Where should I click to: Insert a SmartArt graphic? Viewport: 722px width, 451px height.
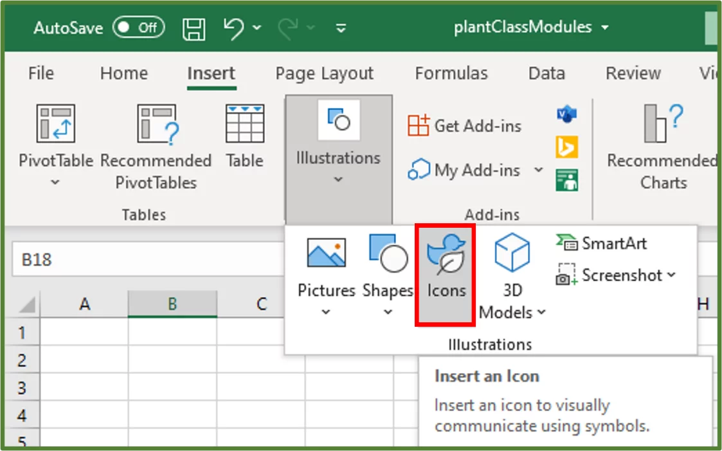point(601,243)
